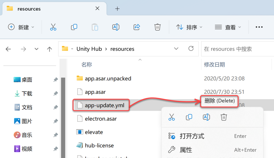Click the refresh icon next to the address bar

(x=191, y=49)
